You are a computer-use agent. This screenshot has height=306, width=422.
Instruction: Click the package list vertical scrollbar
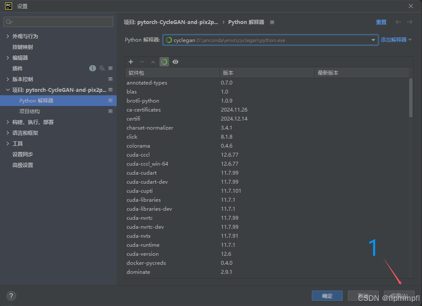tap(411, 97)
